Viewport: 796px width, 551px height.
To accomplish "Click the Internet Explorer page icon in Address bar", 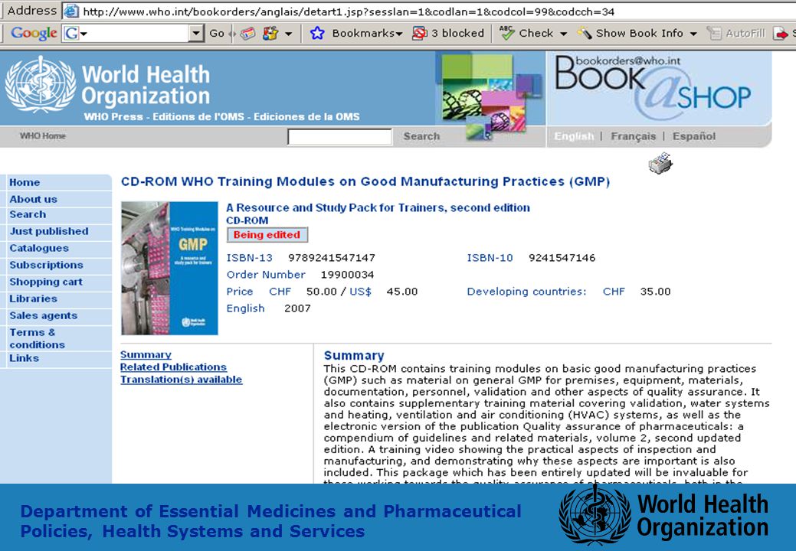I will 71,11.
